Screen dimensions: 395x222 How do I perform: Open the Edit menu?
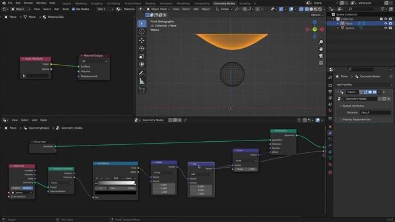pyautogui.click(x=18, y=3)
